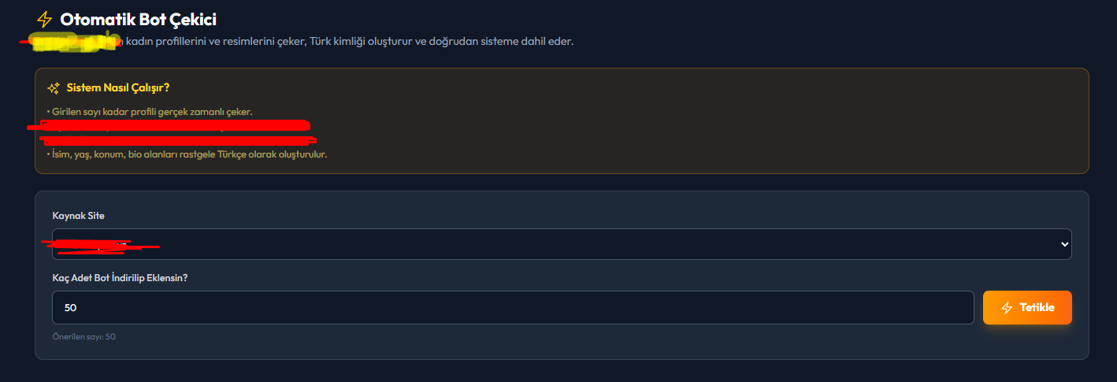This screenshot has width=1117, height=382.
Task: Click the value 50 inside the number field
Action: [x=70, y=308]
